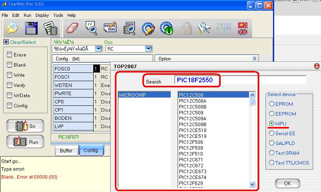Open the Help menu
This screenshot has height=192, width=321.
tap(72, 15)
